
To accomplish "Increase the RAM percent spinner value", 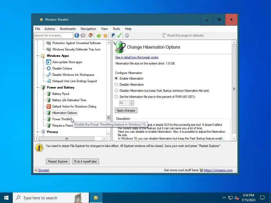I will click(x=132, y=102).
